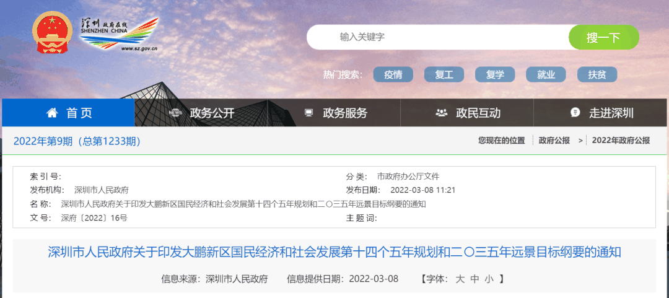
Task: Choose the 复学 hot search tag
Action: click(495, 75)
